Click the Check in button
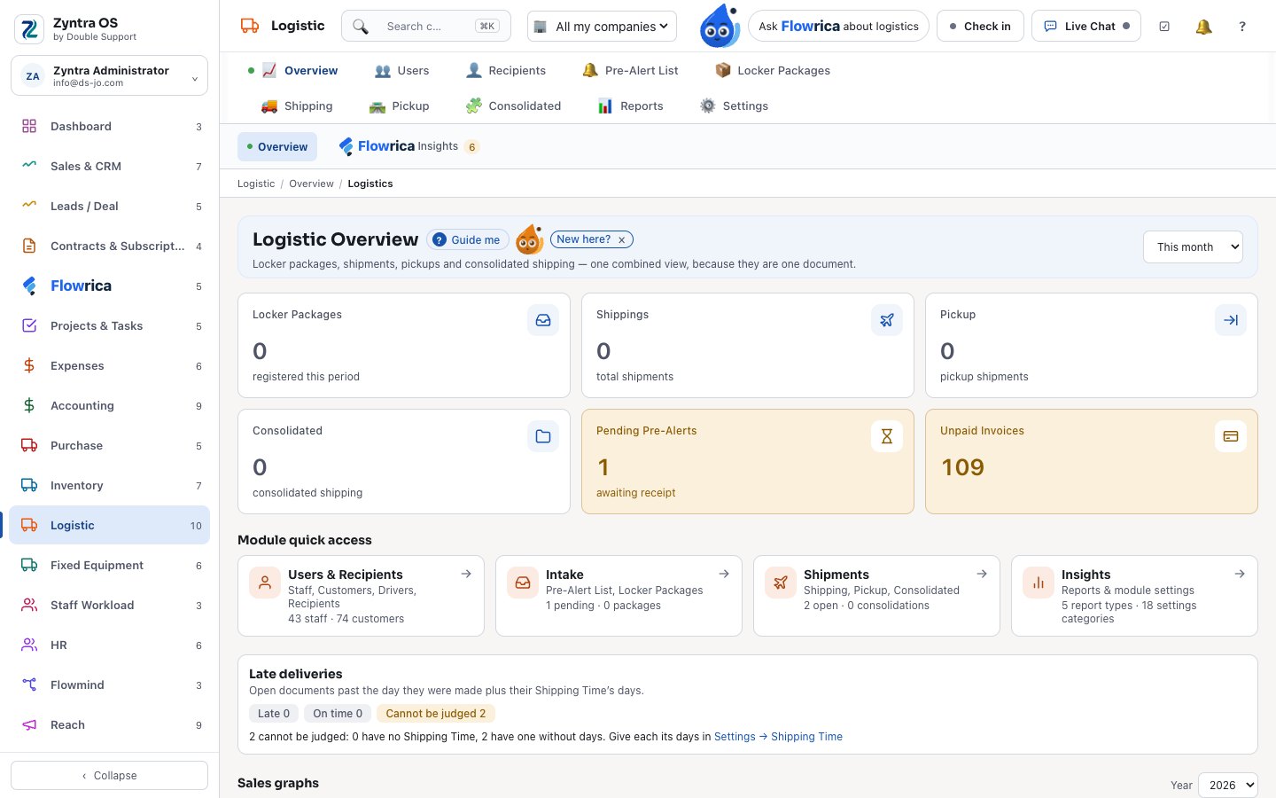1276x798 pixels. coord(980,26)
